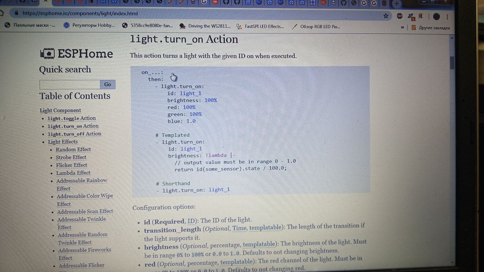Click the Configuration options: text
Screen dimensions: 484x272
[x=164, y=207]
